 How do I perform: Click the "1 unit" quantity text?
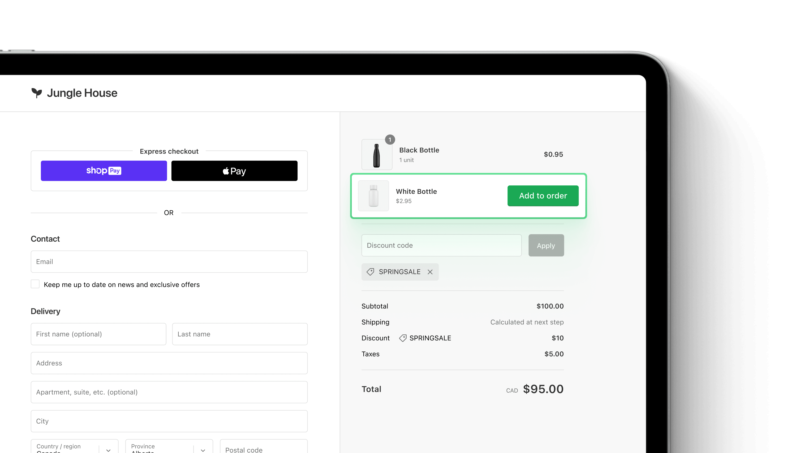[x=406, y=160]
